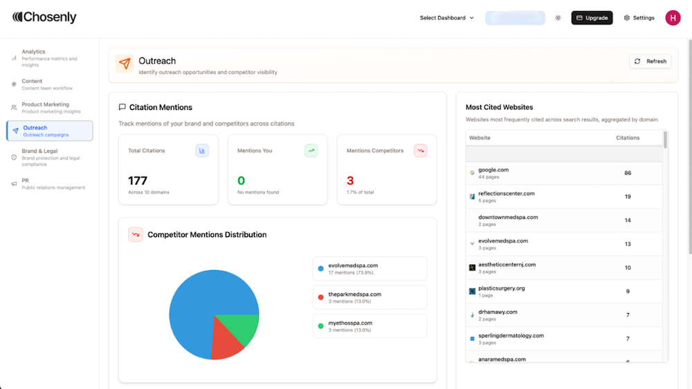This screenshot has height=389, width=692.
Task: Click the plasticsurgery.org favicon
Action: pyautogui.click(x=472, y=291)
